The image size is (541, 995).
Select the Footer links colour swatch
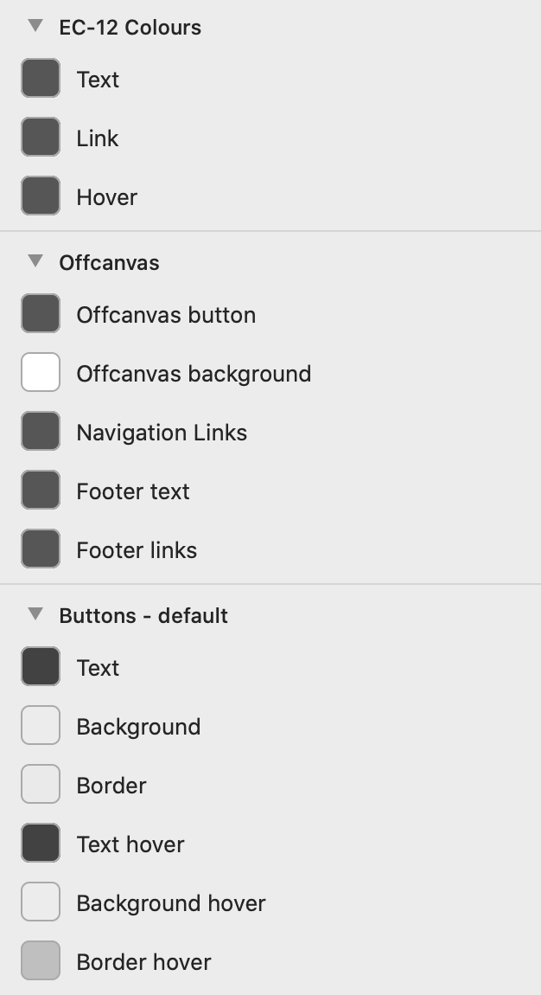click(x=41, y=549)
